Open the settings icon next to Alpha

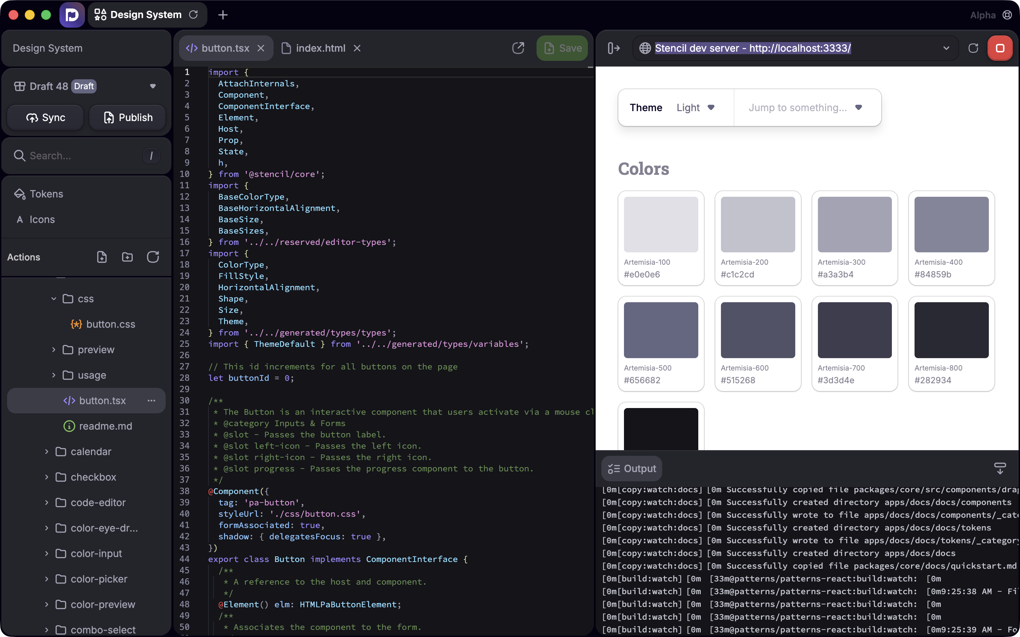pyautogui.click(x=1007, y=15)
